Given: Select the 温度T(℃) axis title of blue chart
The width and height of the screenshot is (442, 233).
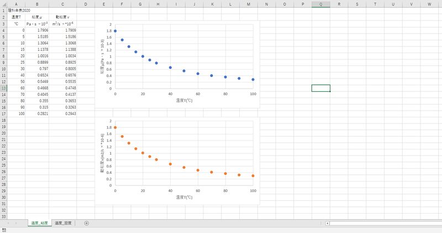Looking at the screenshot, I should coord(184,100).
